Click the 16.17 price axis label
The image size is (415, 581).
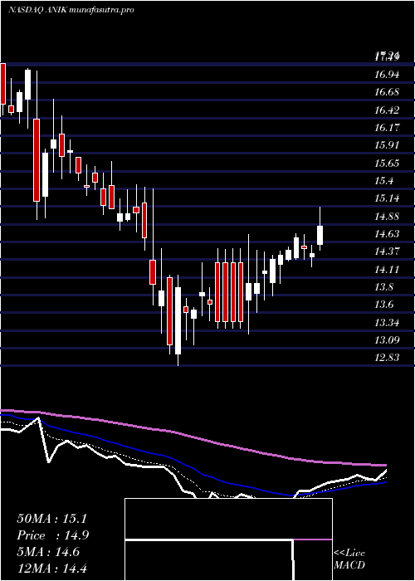click(x=387, y=128)
